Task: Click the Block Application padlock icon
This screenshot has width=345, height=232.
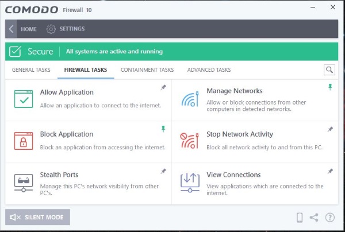Action: pos(24,141)
